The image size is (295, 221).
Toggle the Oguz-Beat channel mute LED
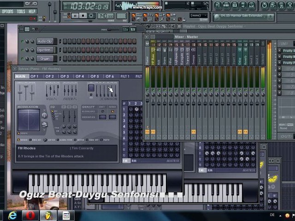22,50
